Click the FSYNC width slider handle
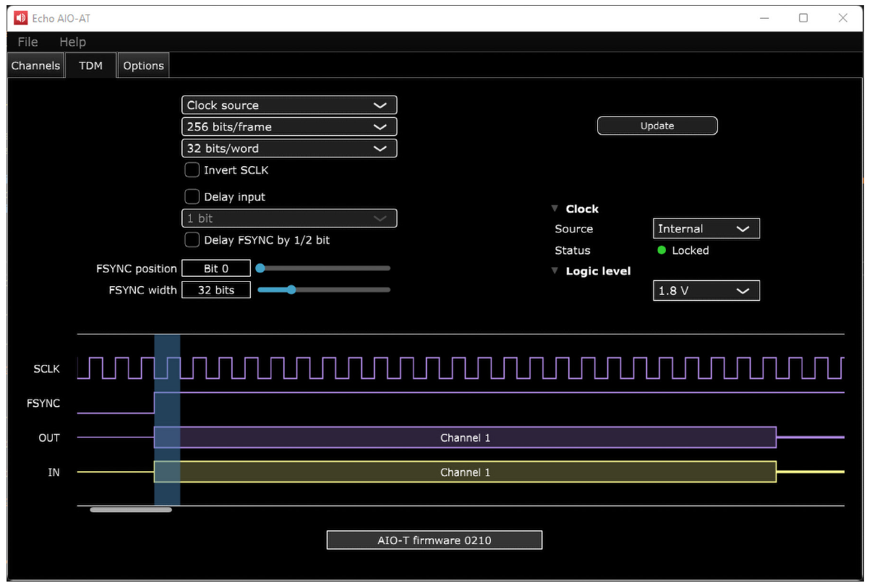 [291, 290]
